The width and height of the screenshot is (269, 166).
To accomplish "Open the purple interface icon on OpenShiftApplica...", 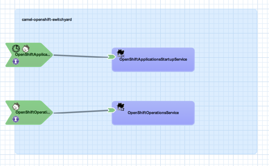I will point(15,61).
